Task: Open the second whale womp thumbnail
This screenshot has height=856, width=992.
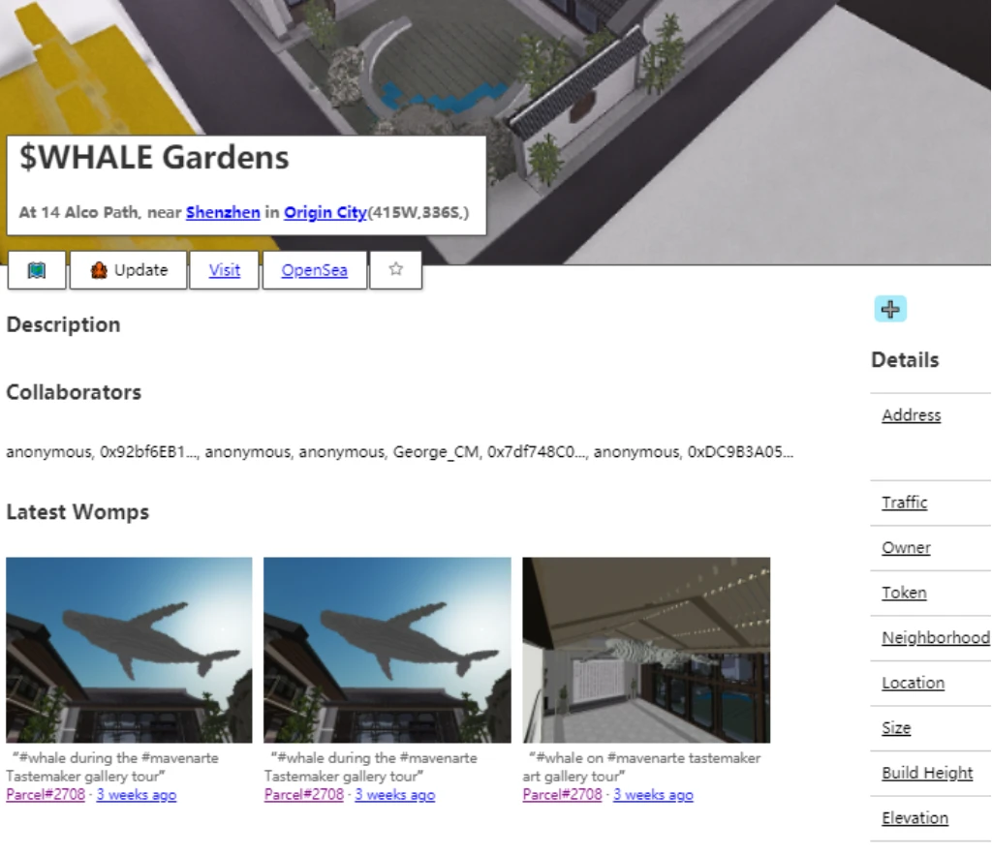Action: coord(387,650)
